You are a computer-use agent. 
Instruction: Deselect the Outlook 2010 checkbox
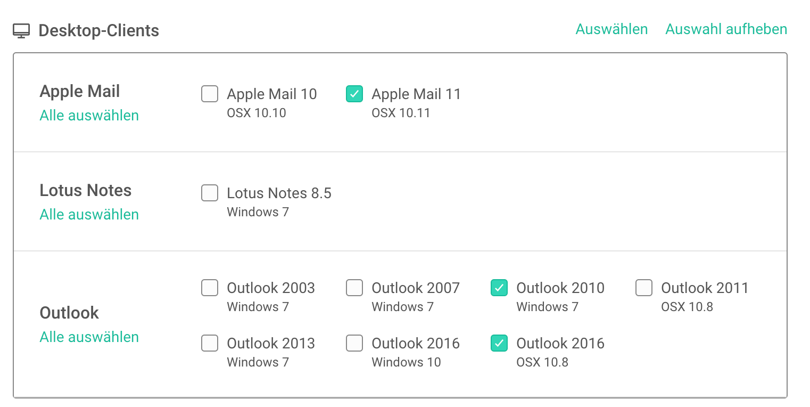(x=499, y=288)
